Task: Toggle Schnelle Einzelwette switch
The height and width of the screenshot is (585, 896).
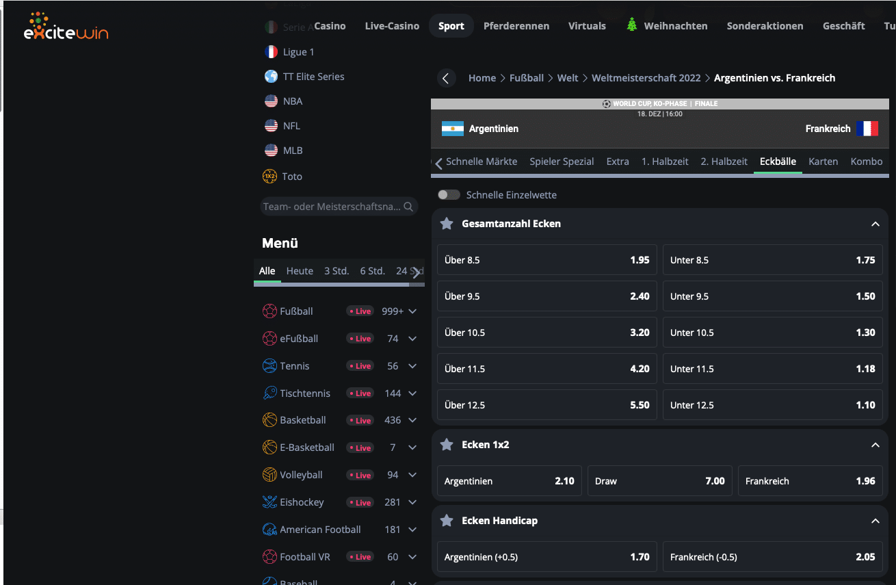Action: 449,195
